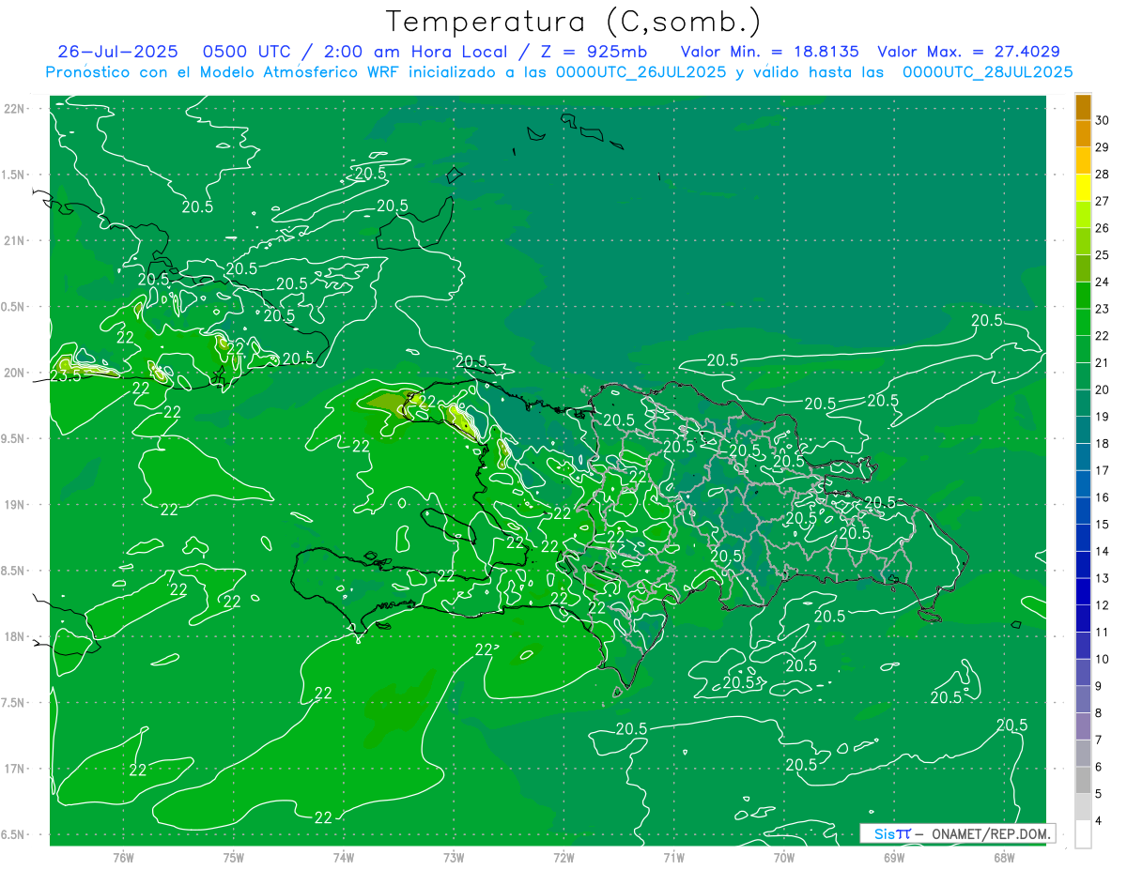Click the '75W' longitude axis label

[x=233, y=857]
